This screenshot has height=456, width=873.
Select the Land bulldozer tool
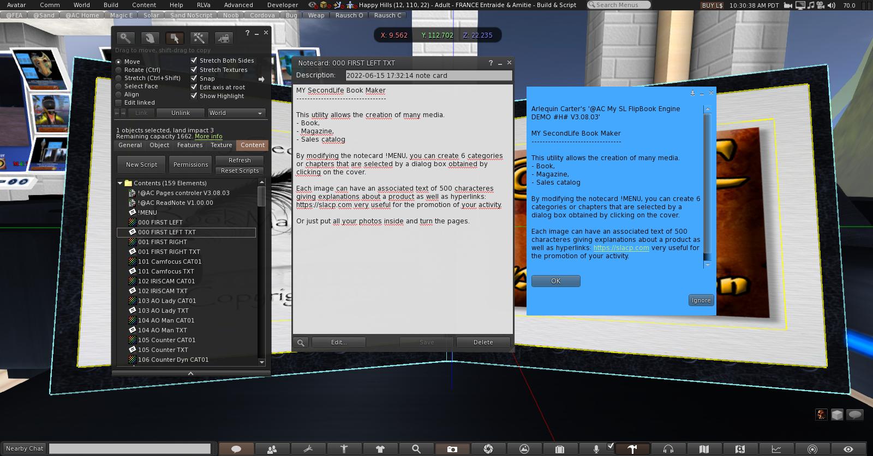coord(223,38)
